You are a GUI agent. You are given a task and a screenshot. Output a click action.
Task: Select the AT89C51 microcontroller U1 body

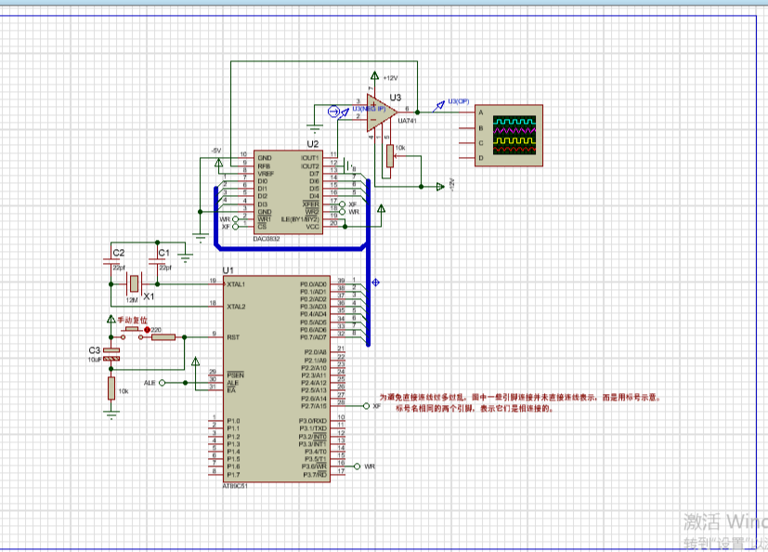click(x=277, y=379)
